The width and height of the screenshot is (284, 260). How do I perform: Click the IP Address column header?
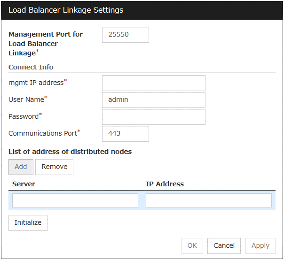[165, 184]
